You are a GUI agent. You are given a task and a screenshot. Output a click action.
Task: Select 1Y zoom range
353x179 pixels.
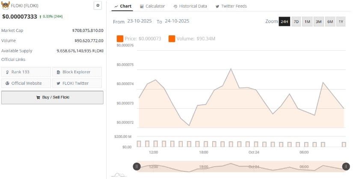coord(341,22)
